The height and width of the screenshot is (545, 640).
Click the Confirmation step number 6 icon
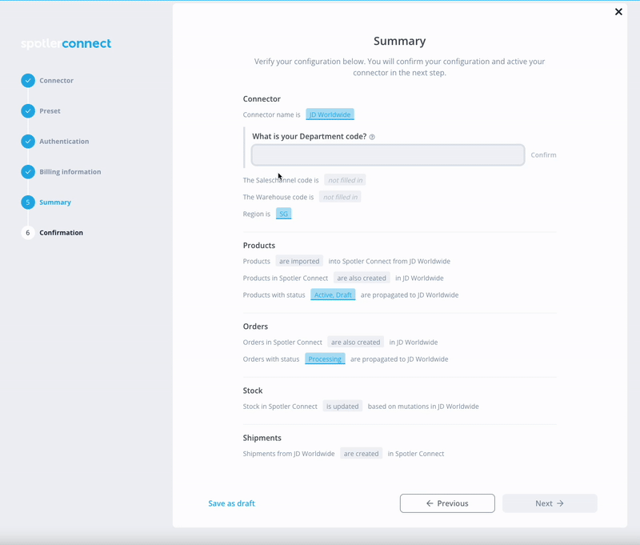coord(28,233)
